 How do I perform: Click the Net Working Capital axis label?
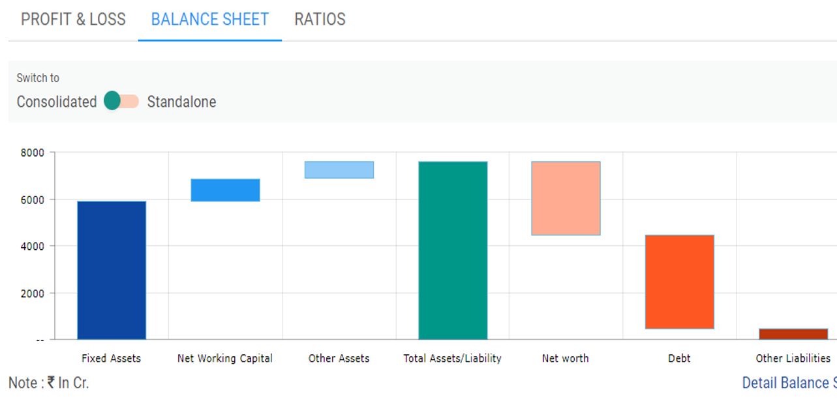(x=225, y=358)
